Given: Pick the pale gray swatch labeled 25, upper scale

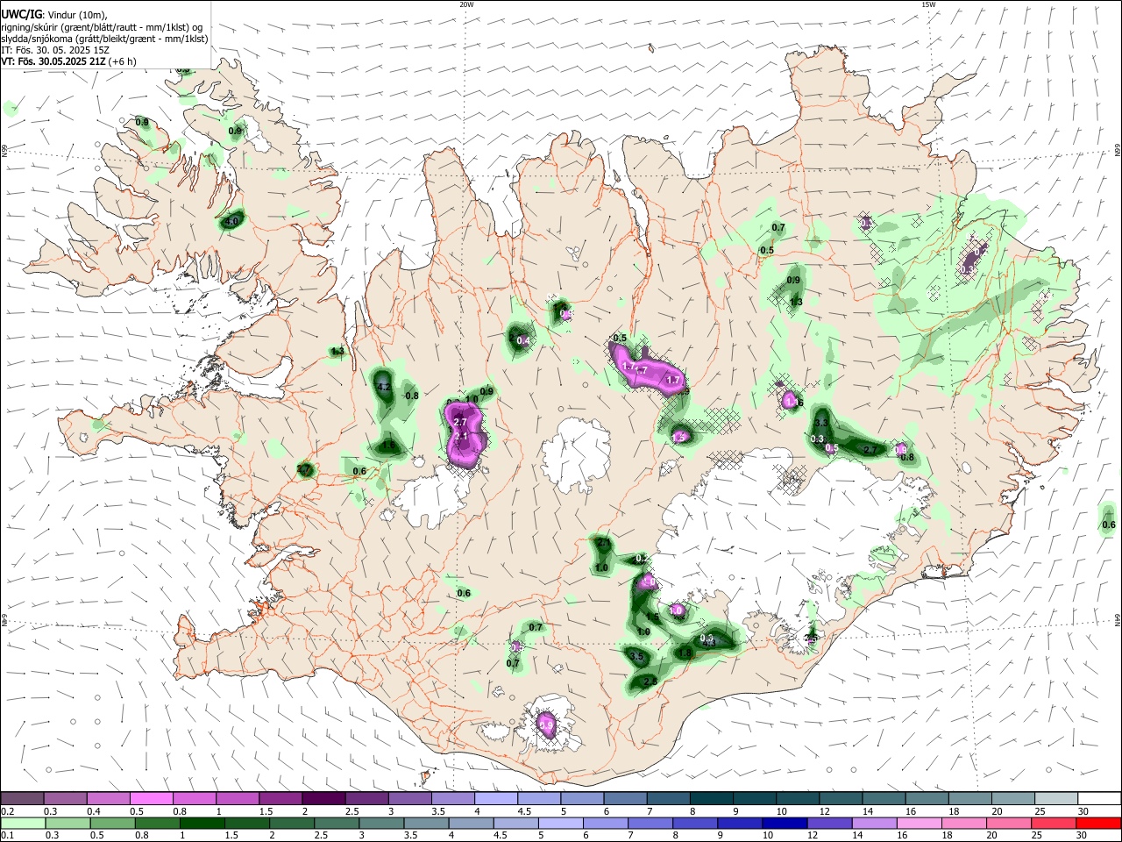Looking at the screenshot, I should coord(1056,798).
